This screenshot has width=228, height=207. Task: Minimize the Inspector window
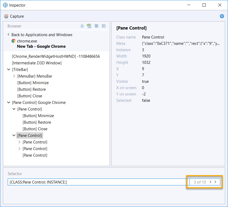(189, 5)
